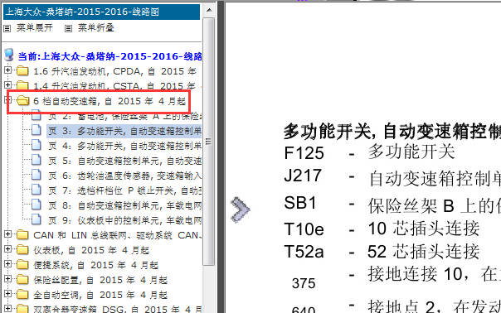Click folder icon of 1.6 升汽油发动机
The image size is (501, 313).
[x=22, y=70]
